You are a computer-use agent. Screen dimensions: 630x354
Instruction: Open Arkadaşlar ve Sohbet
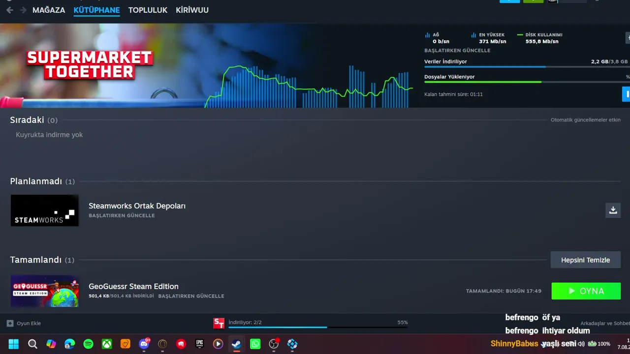pyautogui.click(x=605, y=324)
